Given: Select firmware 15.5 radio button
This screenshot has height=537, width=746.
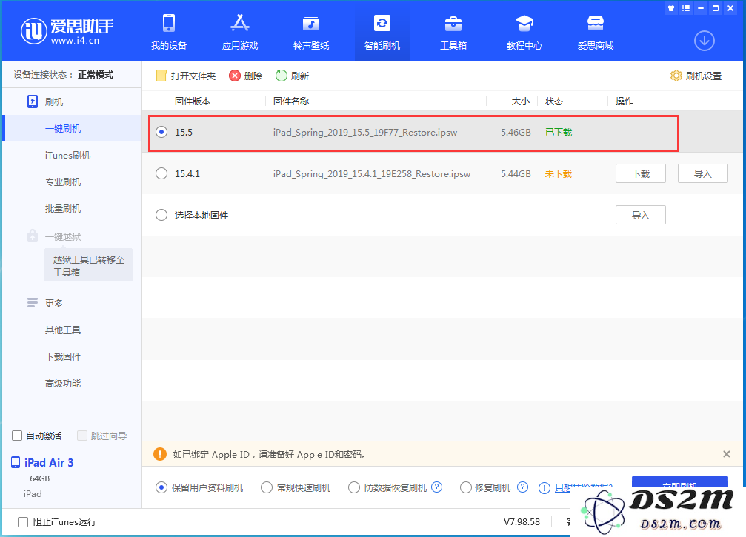Looking at the screenshot, I should tap(161, 132).
